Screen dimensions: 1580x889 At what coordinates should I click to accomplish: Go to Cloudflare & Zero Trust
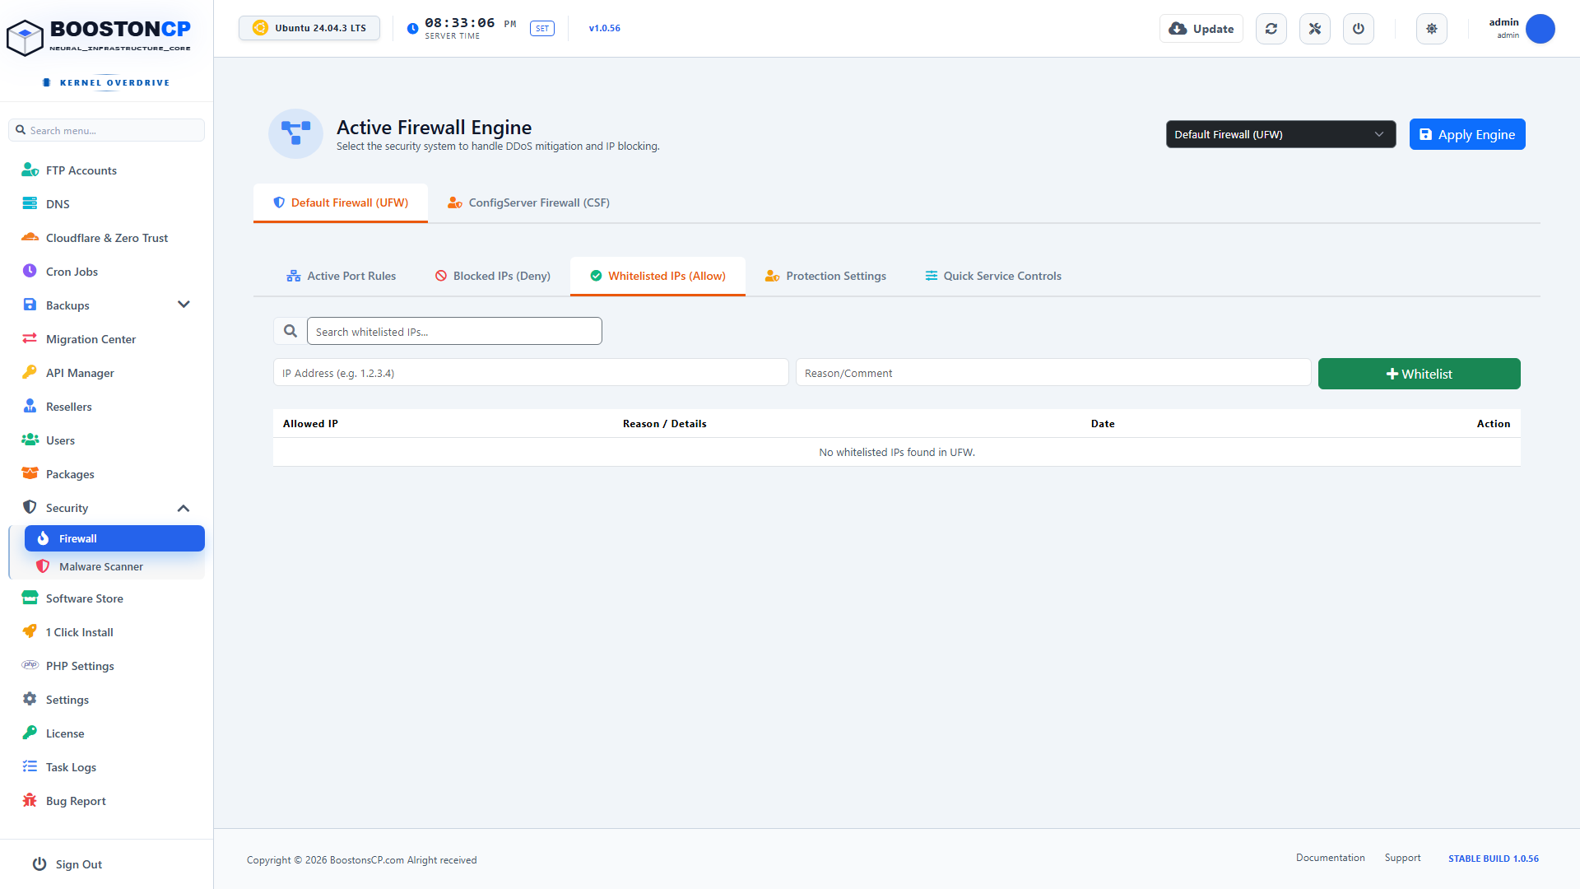point(106,238)
